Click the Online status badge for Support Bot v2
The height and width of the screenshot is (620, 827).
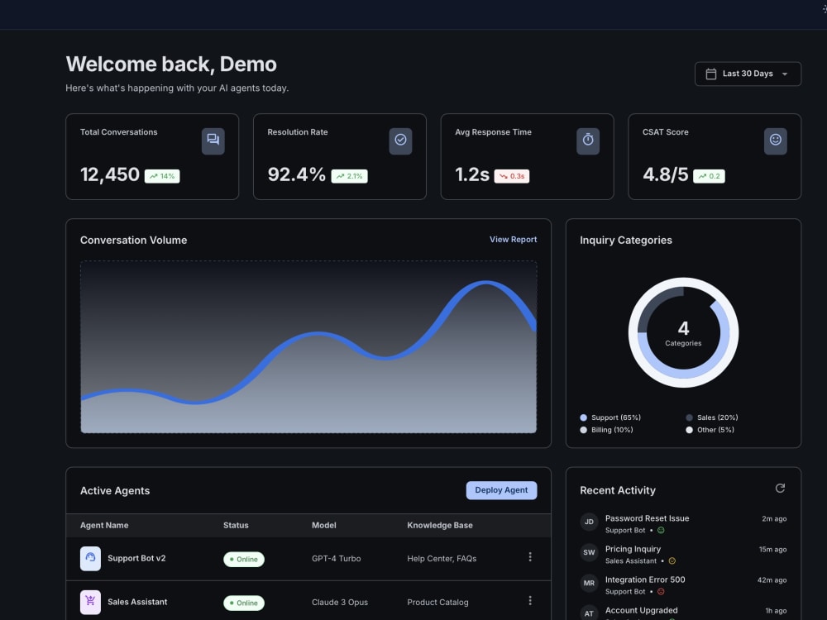[244, 560]
